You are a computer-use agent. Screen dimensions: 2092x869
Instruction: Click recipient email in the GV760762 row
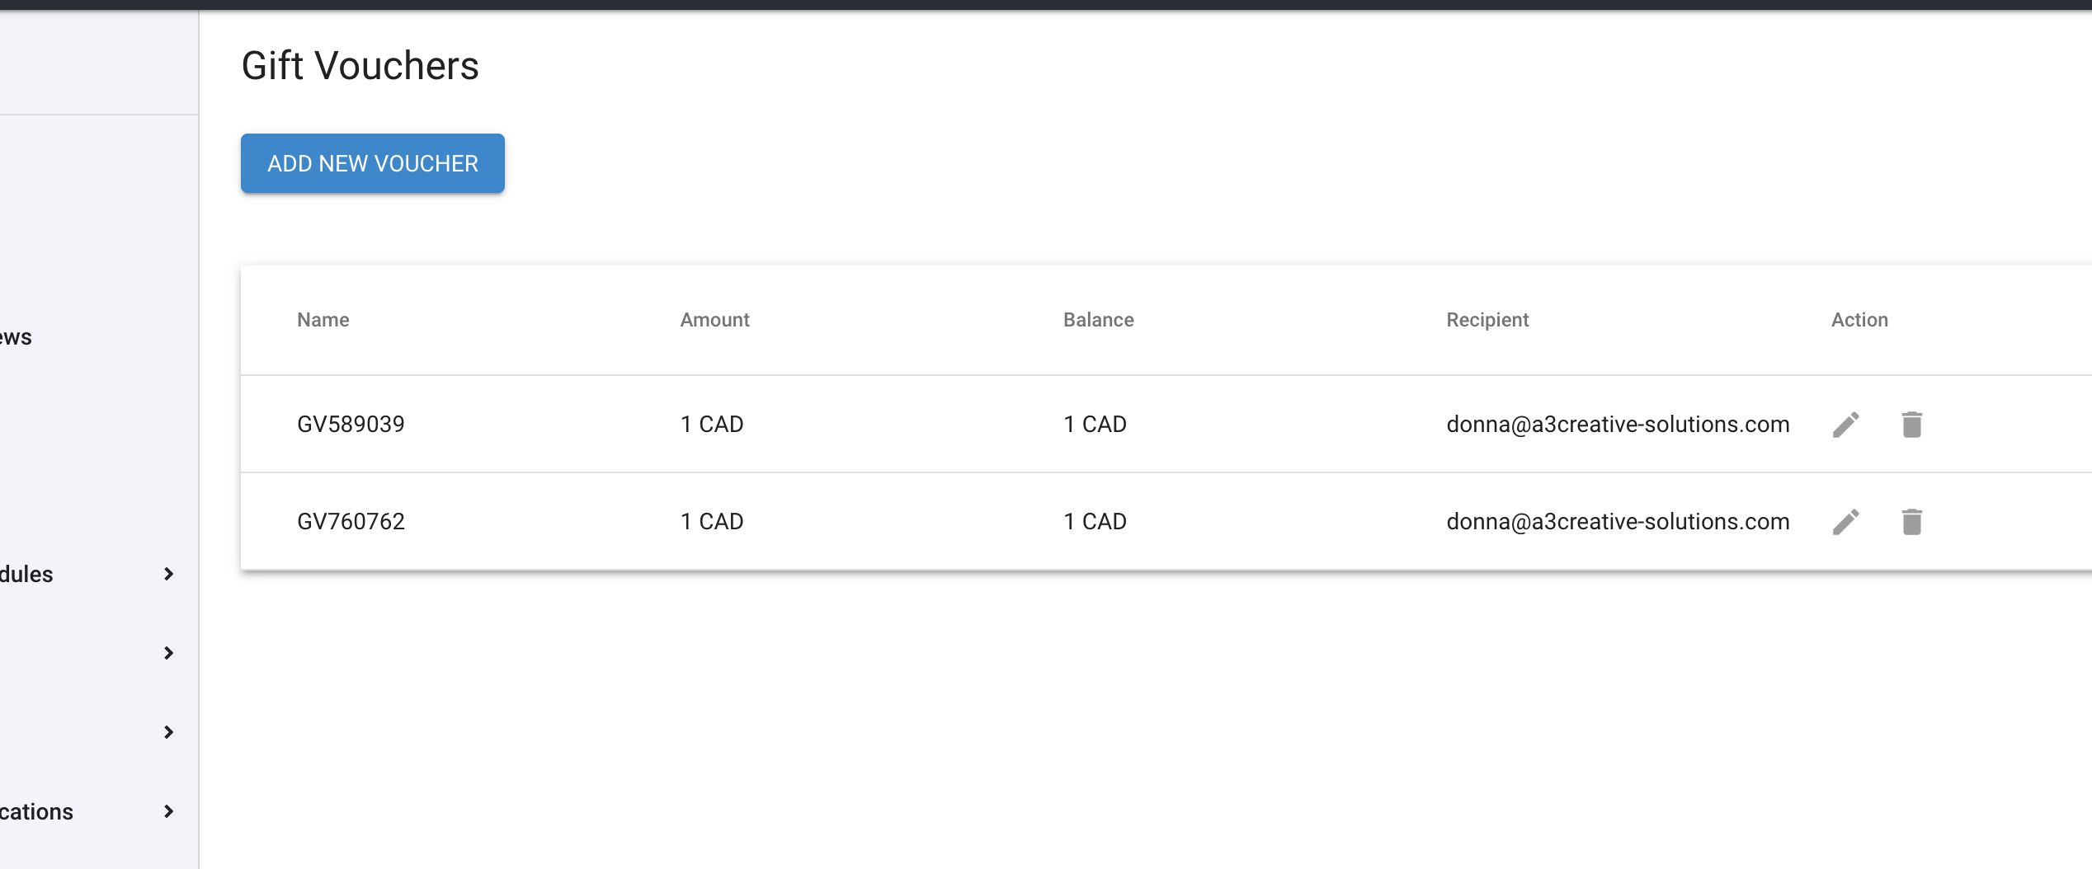point(1618,522)
